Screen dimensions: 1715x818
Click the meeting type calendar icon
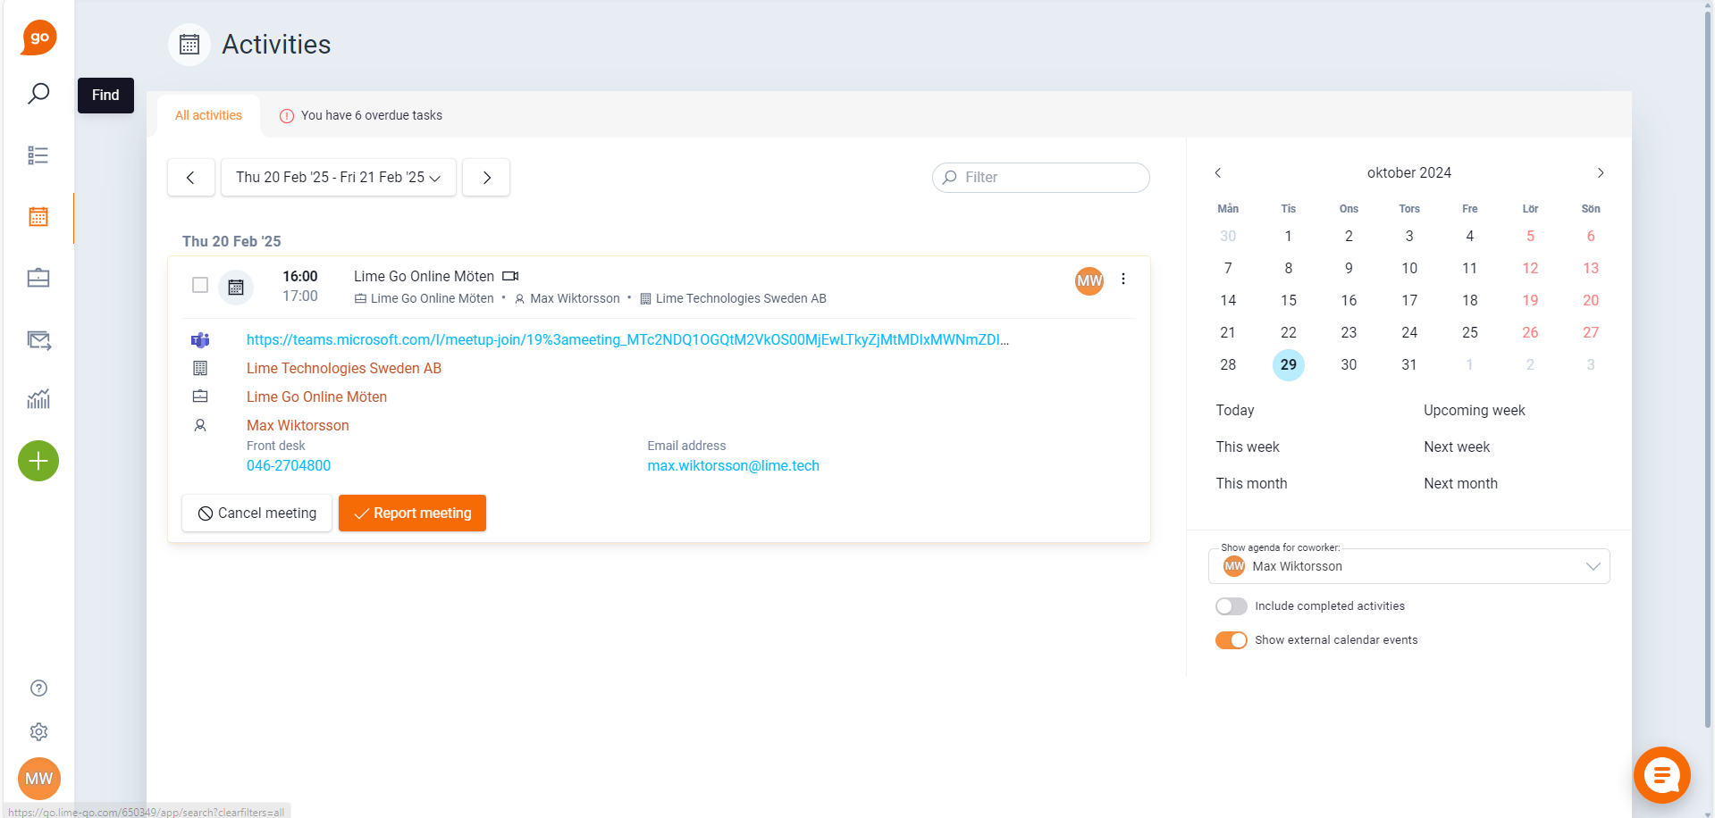click(236, 287)
